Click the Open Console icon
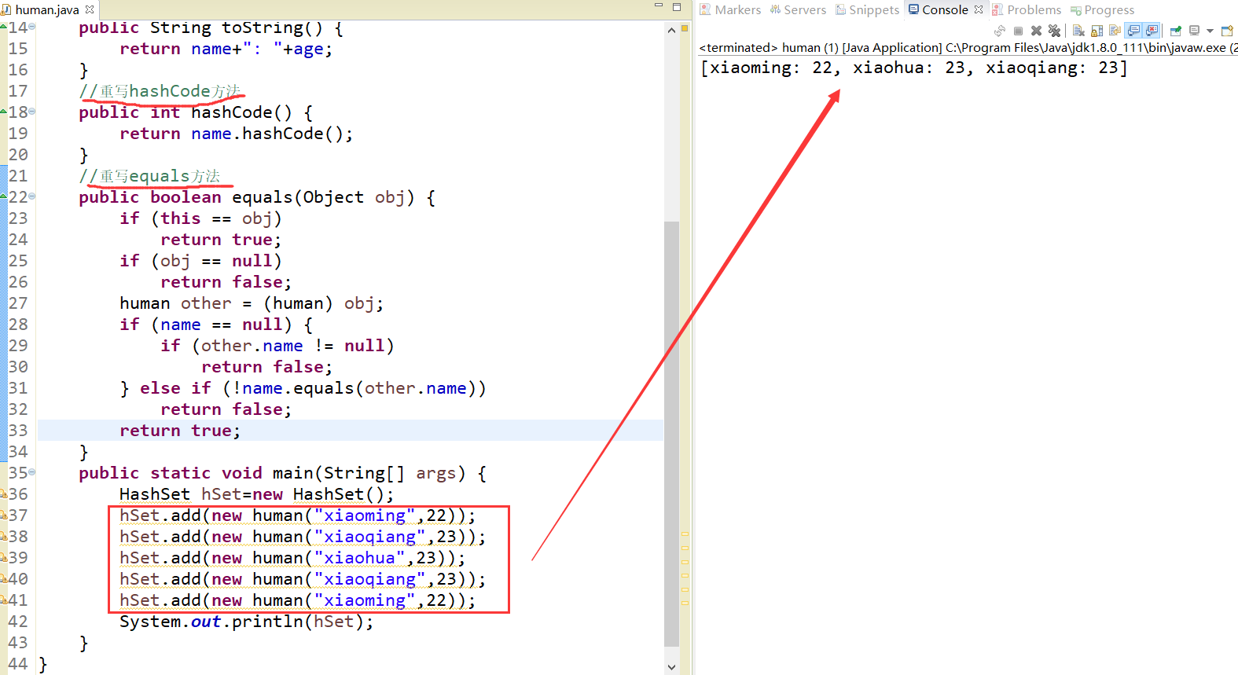This screenshot has height=675, width=1238. click(1226, 31)
